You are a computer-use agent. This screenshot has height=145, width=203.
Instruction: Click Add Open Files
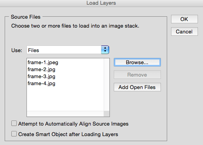[137, 87]
